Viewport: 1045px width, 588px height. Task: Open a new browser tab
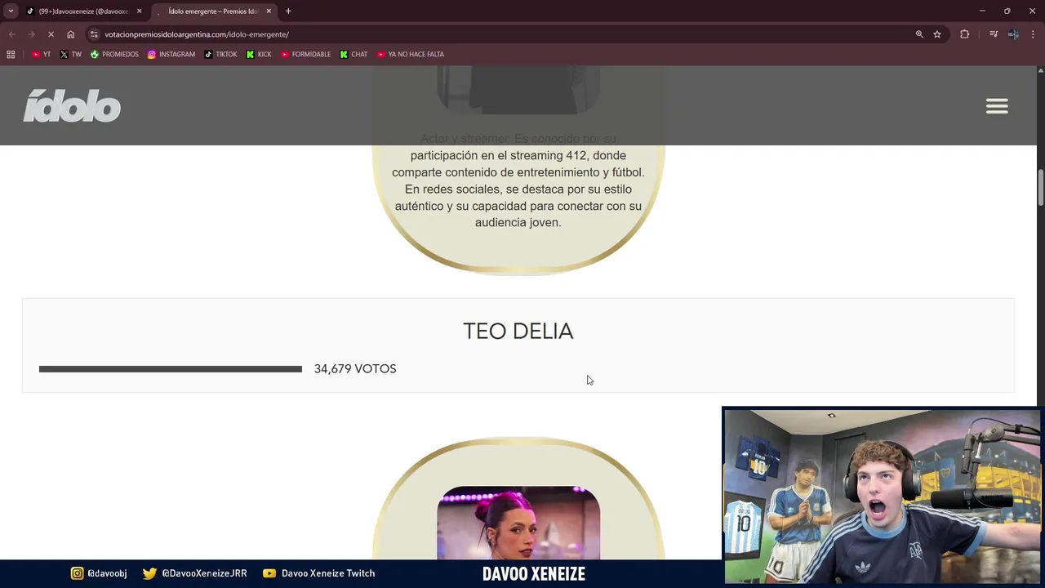coord(288,11)
